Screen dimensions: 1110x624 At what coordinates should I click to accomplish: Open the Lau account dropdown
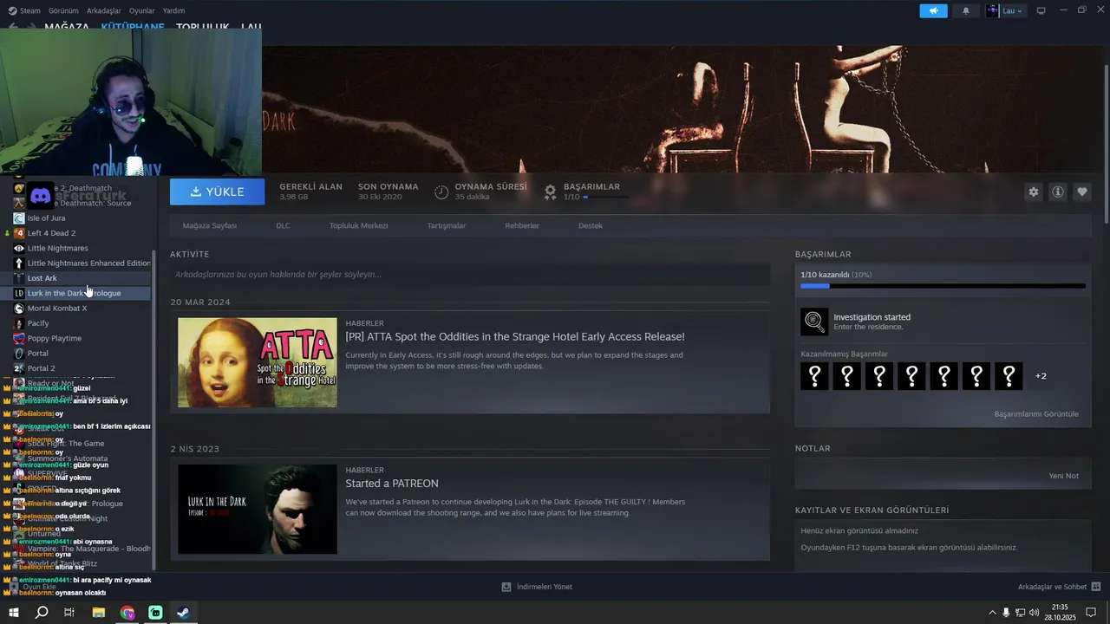point(1012,11)
